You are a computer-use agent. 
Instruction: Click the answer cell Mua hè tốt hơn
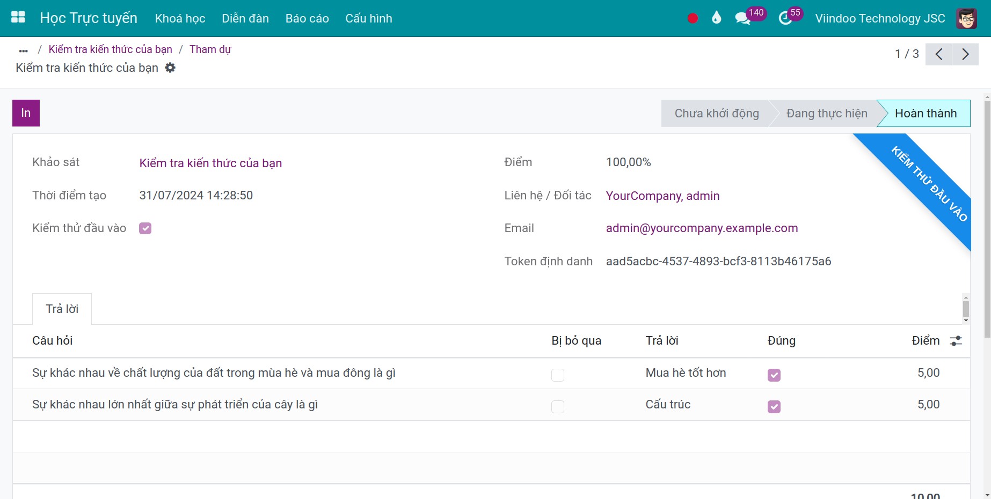(x=686, y=373)
